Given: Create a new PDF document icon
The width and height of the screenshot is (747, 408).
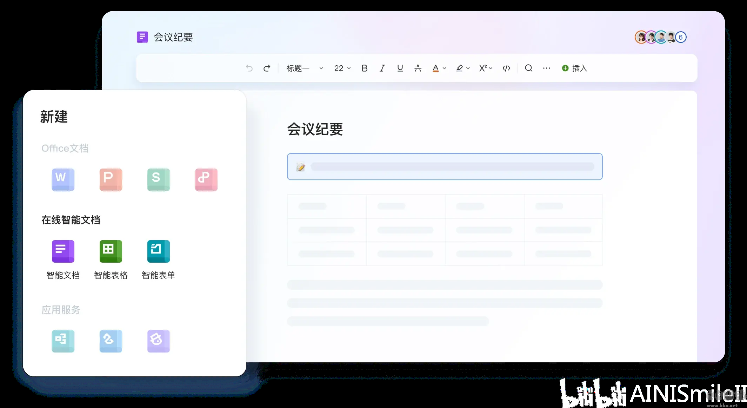Looking at the screenshot, I should coord(206,179).
